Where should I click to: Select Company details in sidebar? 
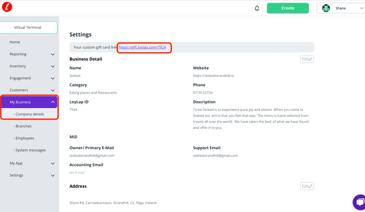29,114
